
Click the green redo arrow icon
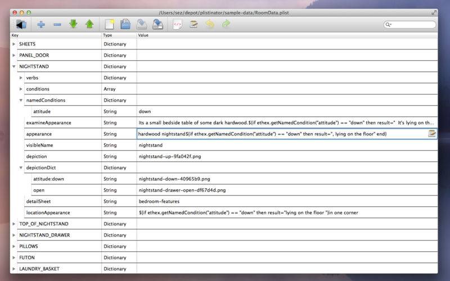tap(226, 24)
